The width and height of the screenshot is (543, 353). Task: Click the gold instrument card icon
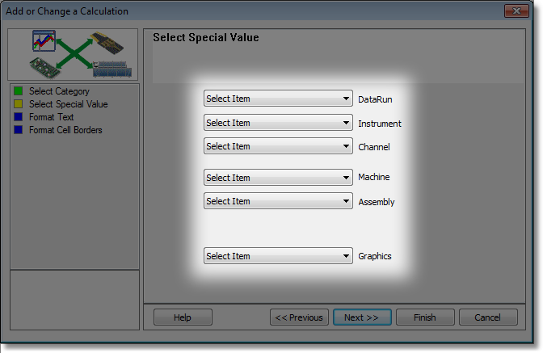[x=107, y=43]
